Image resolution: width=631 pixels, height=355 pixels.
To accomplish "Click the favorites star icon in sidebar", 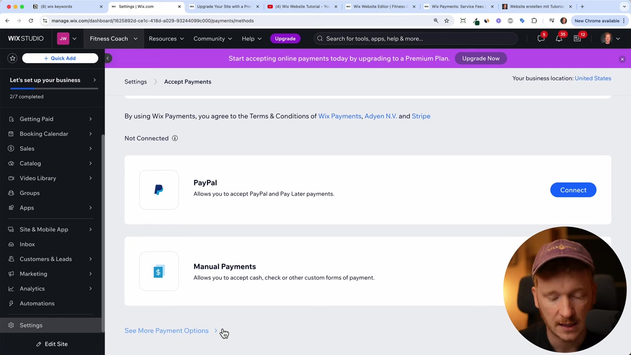I will (x=13, y=58).
